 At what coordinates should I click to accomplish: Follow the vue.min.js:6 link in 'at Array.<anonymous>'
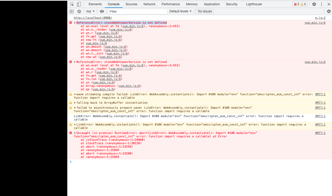coord(129,86)
